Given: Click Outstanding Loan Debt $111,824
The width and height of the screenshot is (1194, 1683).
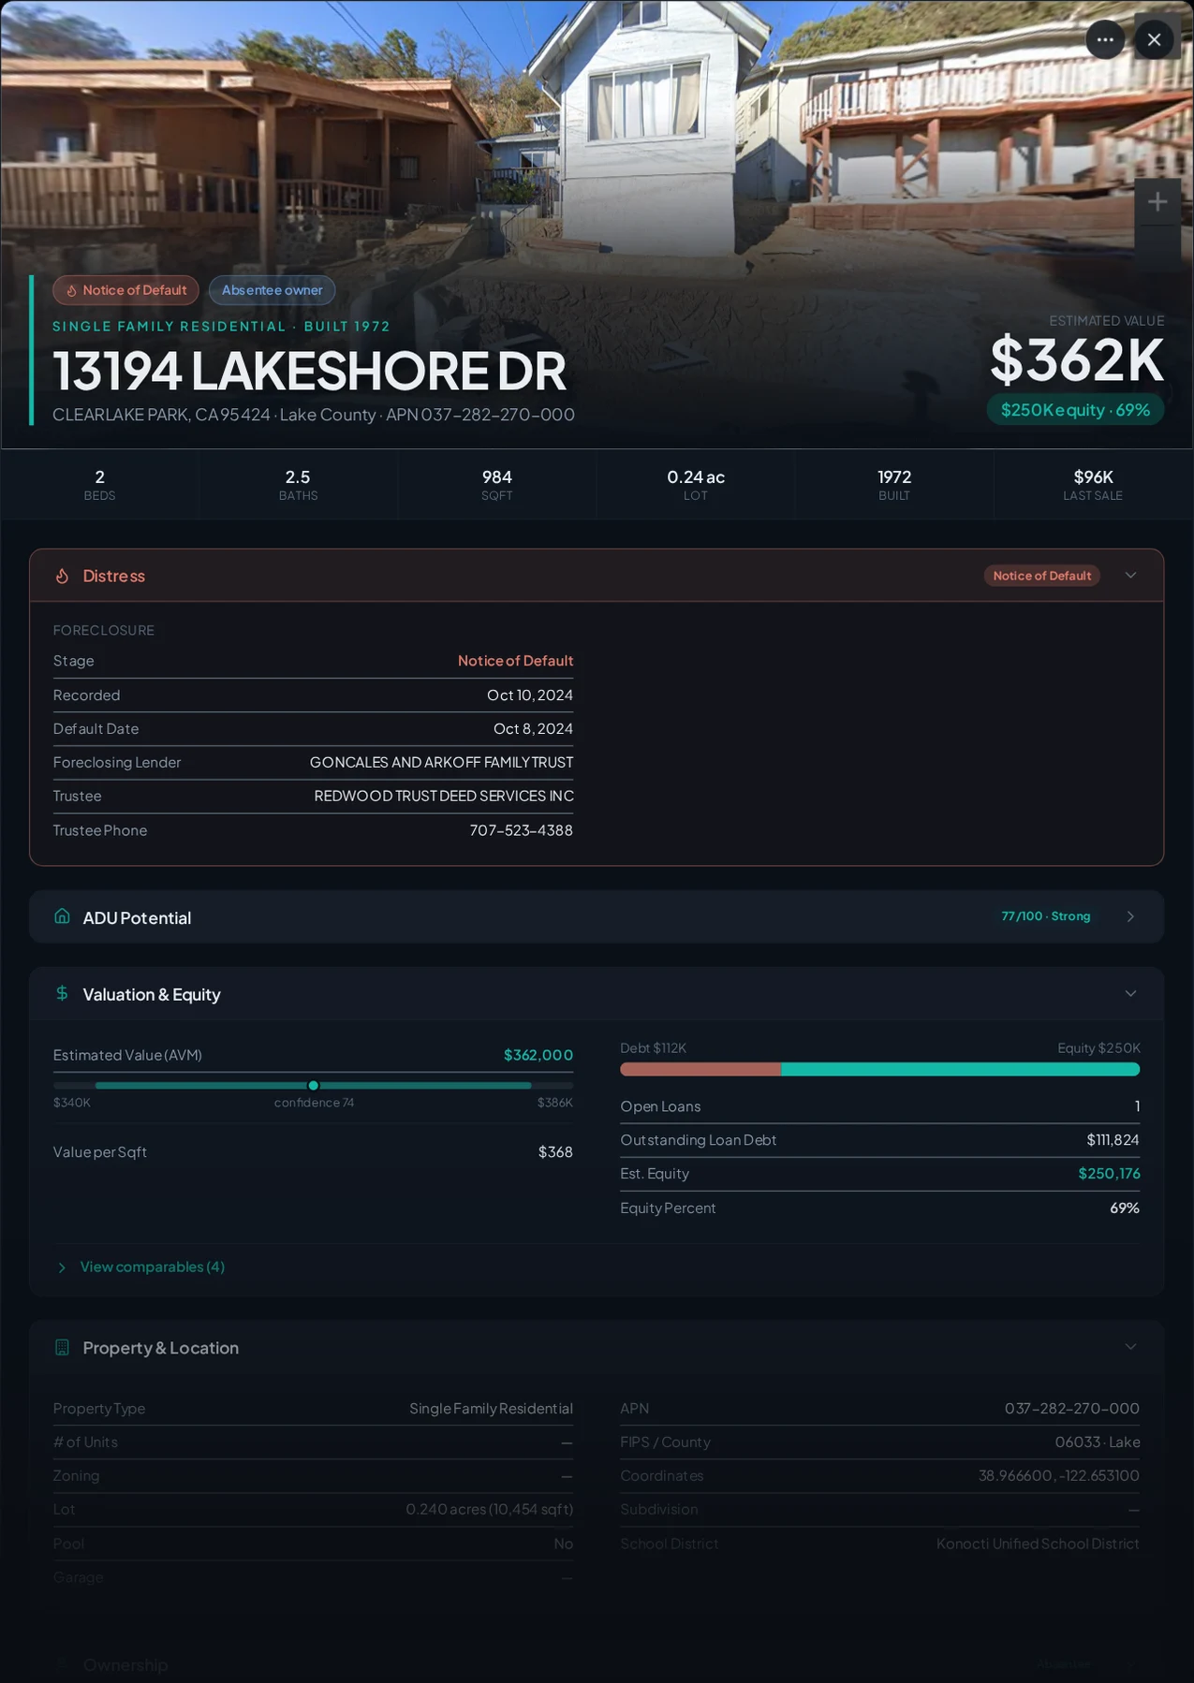Looking at the screenshot, I should [x=1113, y=1140].
